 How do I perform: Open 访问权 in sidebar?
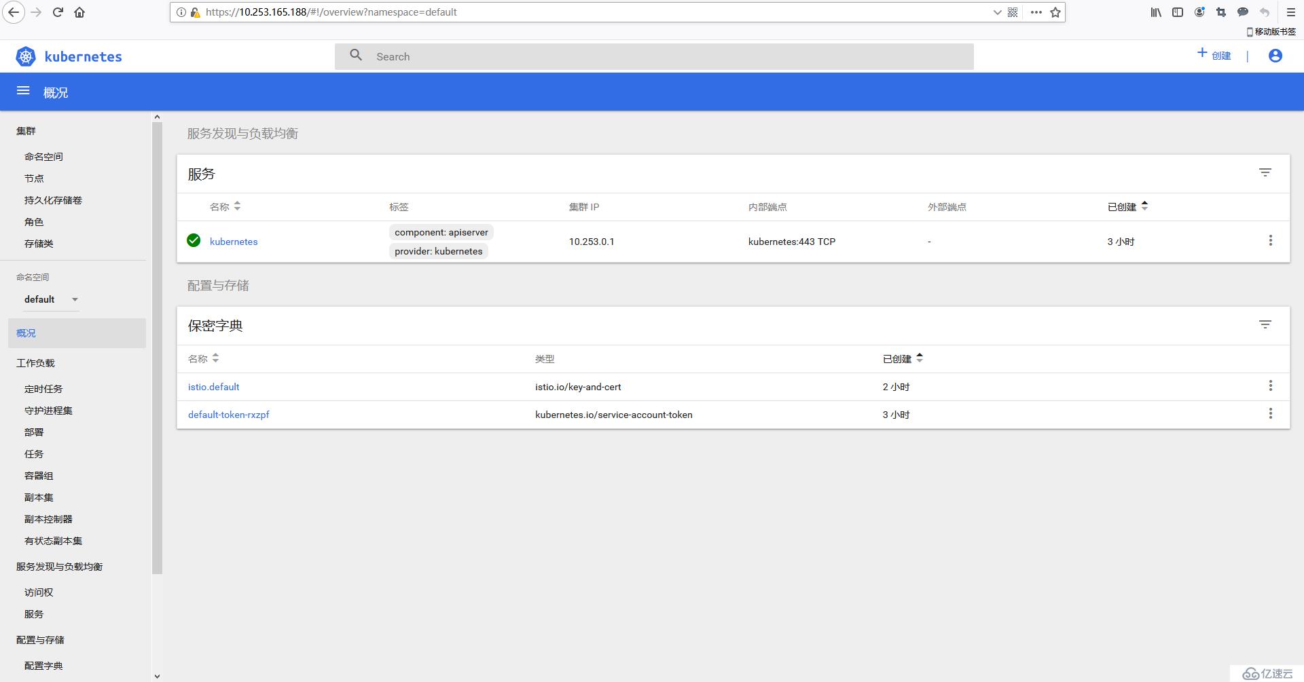[39, 592]
